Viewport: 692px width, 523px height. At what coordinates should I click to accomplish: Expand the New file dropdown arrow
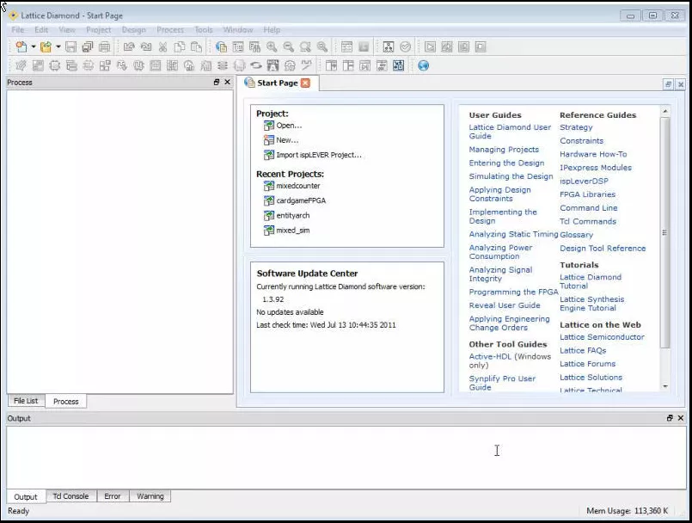point(34,46)
